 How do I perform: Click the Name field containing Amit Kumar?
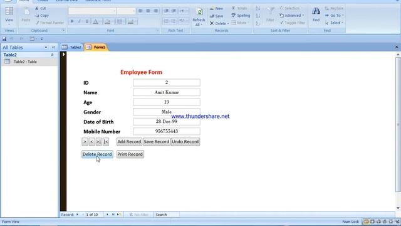[167, 92]
